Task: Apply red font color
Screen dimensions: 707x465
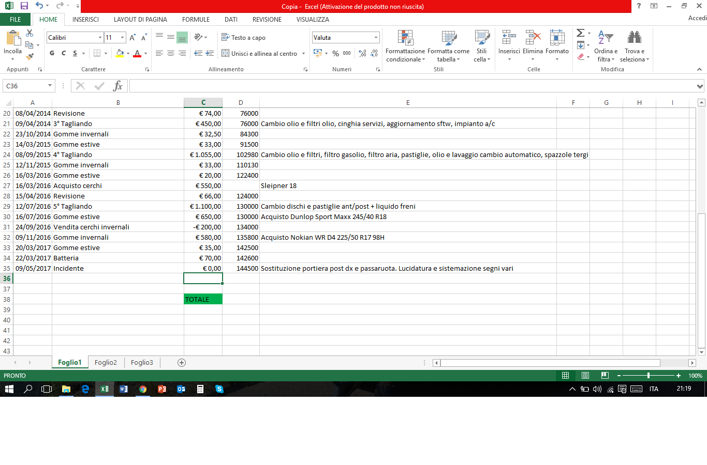Action: [x=137, y=53]
